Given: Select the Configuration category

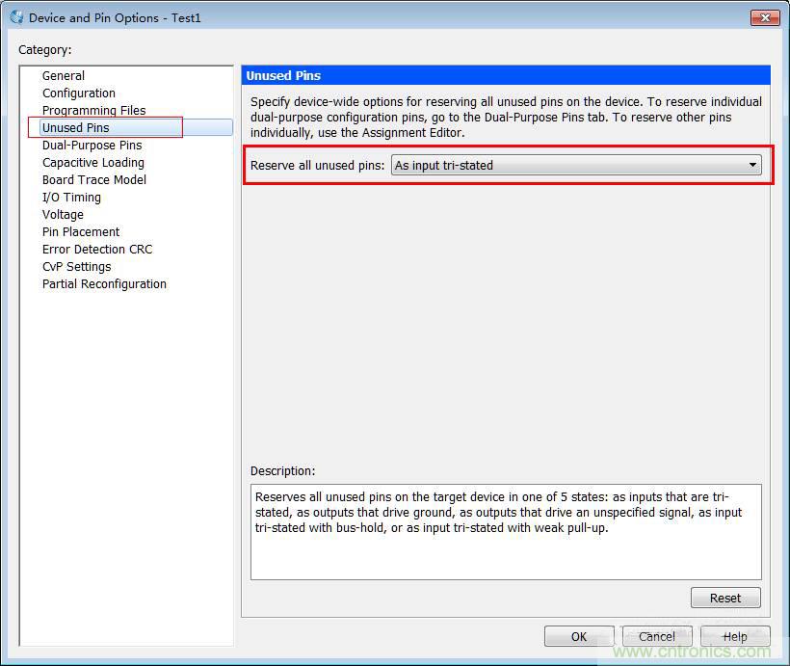Looking at the screenshot, I should pos(79,93).
